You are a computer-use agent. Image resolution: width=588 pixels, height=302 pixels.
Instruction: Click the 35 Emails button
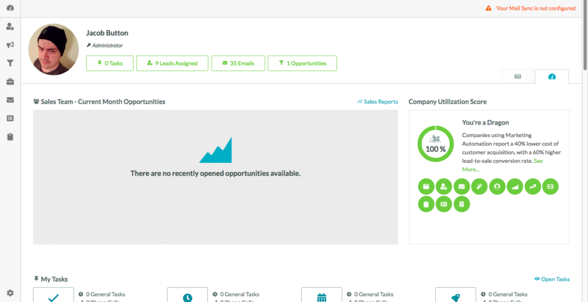click(238, 63)
